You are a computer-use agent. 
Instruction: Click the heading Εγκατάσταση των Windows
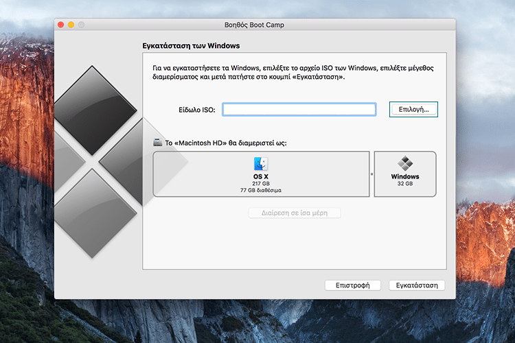[x=191, y=46]
